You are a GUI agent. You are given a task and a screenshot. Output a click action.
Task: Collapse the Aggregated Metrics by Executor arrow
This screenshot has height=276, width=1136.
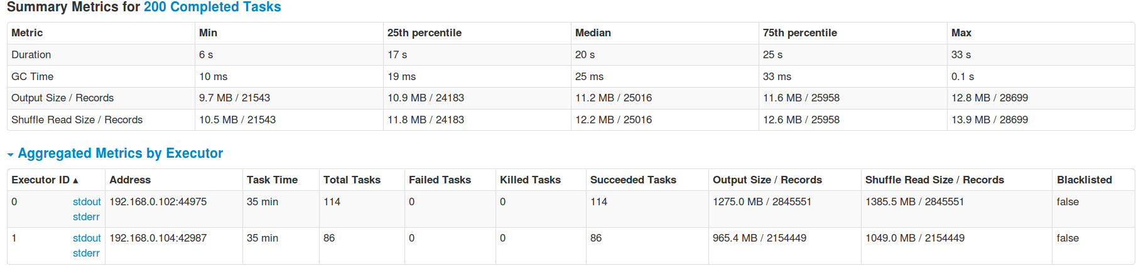click(x=10, y=155)
